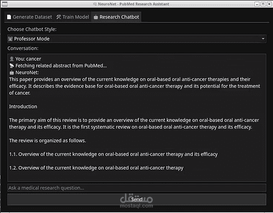Image resolution: width=273 pixels, height=213 pixels.
Task: Close the NeuroNet window
Action: click(x=269, y=4)
